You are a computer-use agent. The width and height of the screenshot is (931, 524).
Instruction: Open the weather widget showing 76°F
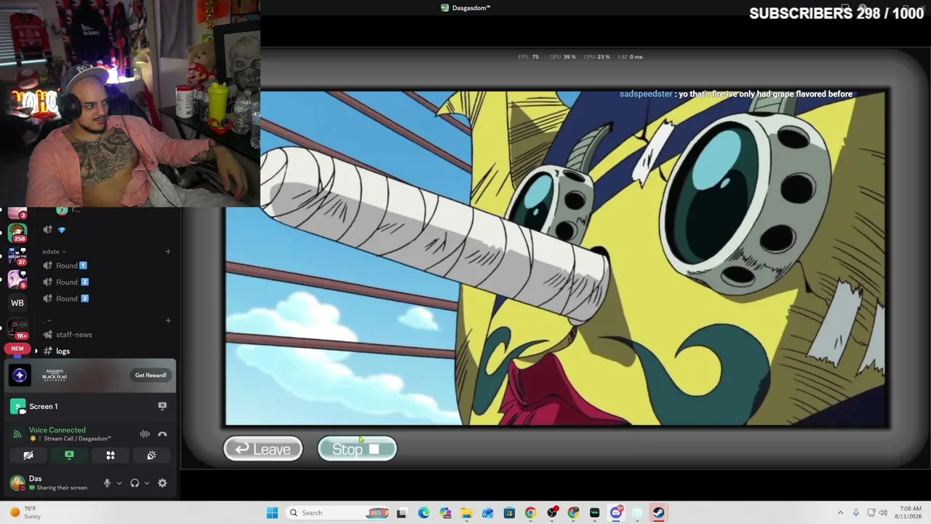tap(24, 513)
